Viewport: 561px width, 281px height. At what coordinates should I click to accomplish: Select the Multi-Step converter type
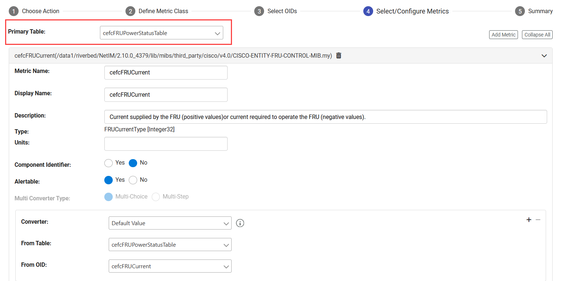coord(156,197)
